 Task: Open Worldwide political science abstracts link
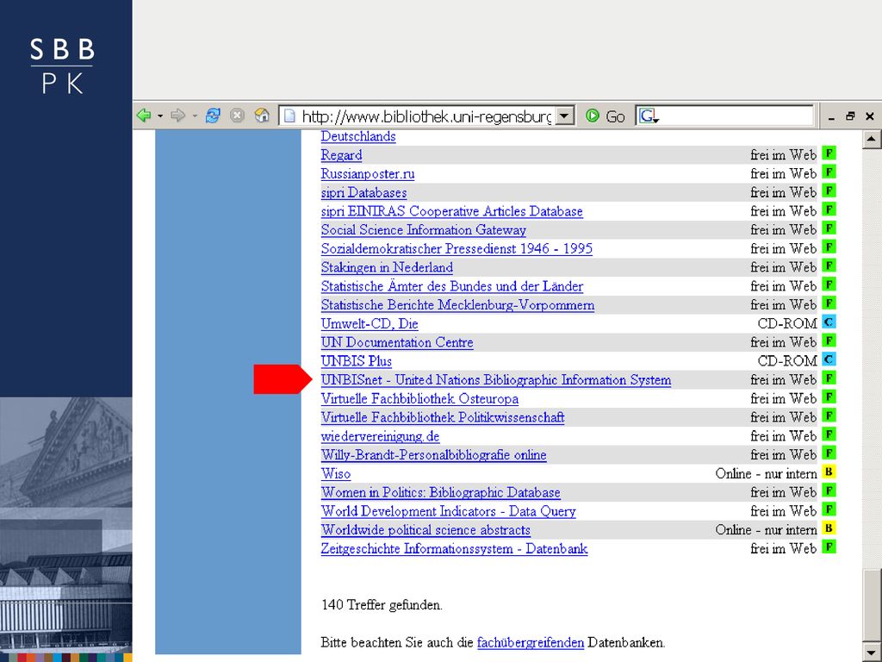(425, 530)
